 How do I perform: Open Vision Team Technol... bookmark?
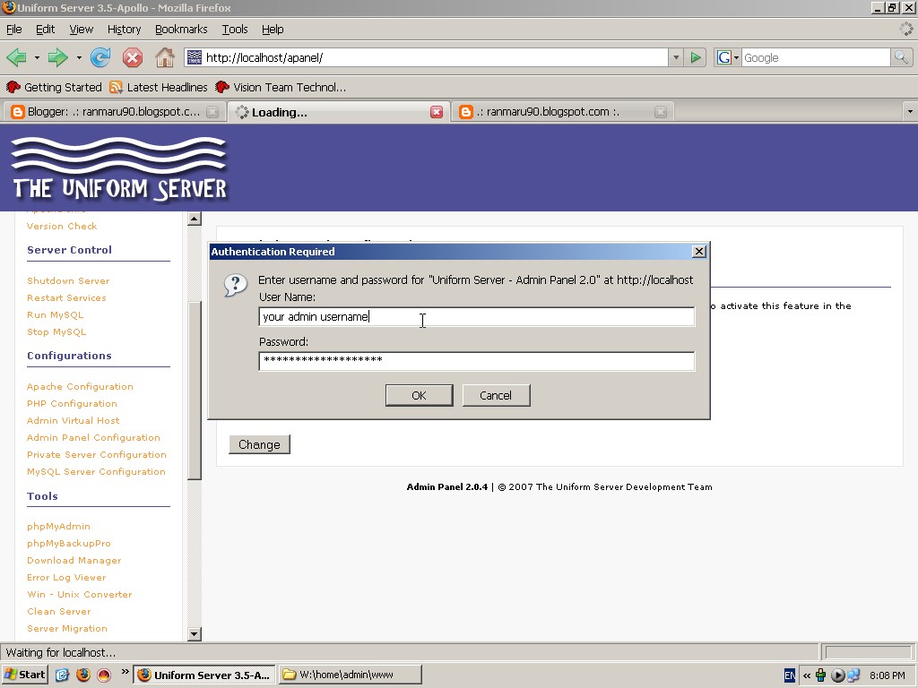tap(281, 87)
